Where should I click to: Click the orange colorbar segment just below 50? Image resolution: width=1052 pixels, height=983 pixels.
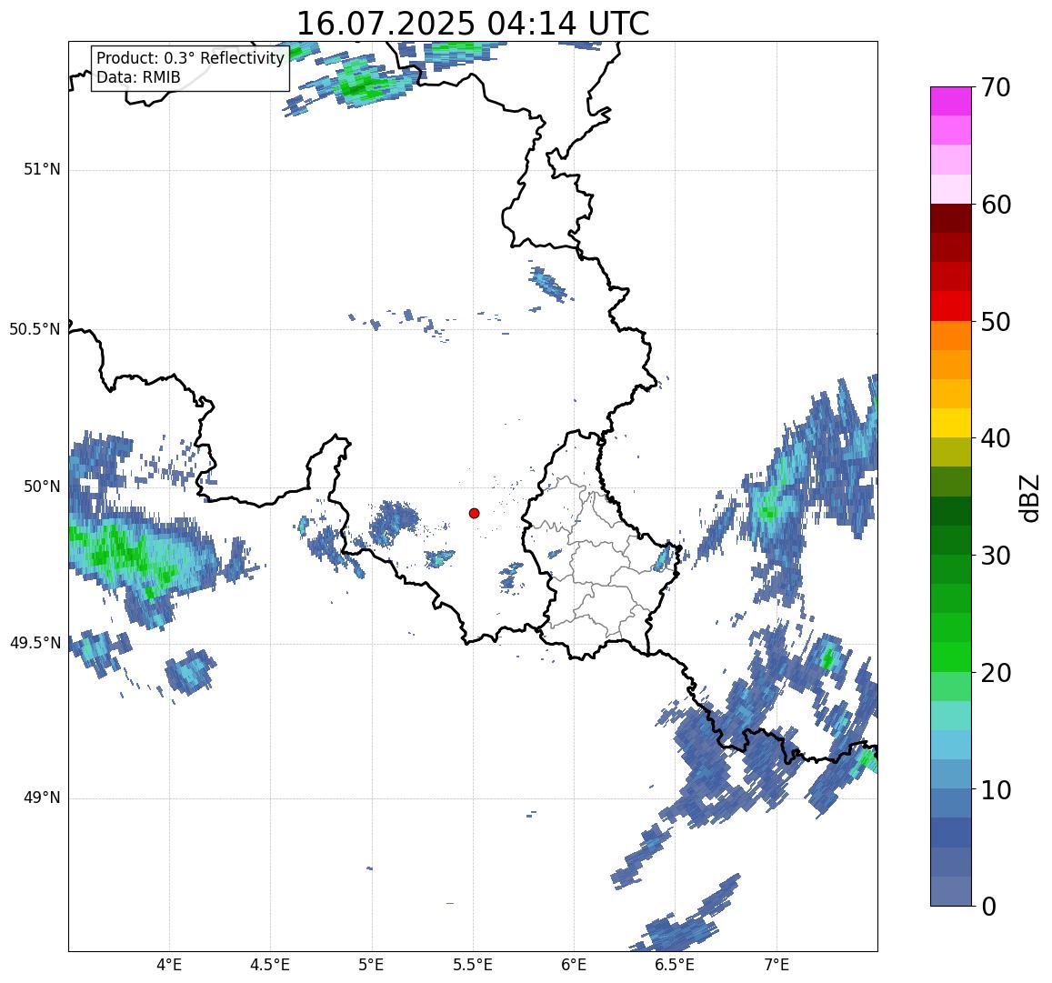951,336
